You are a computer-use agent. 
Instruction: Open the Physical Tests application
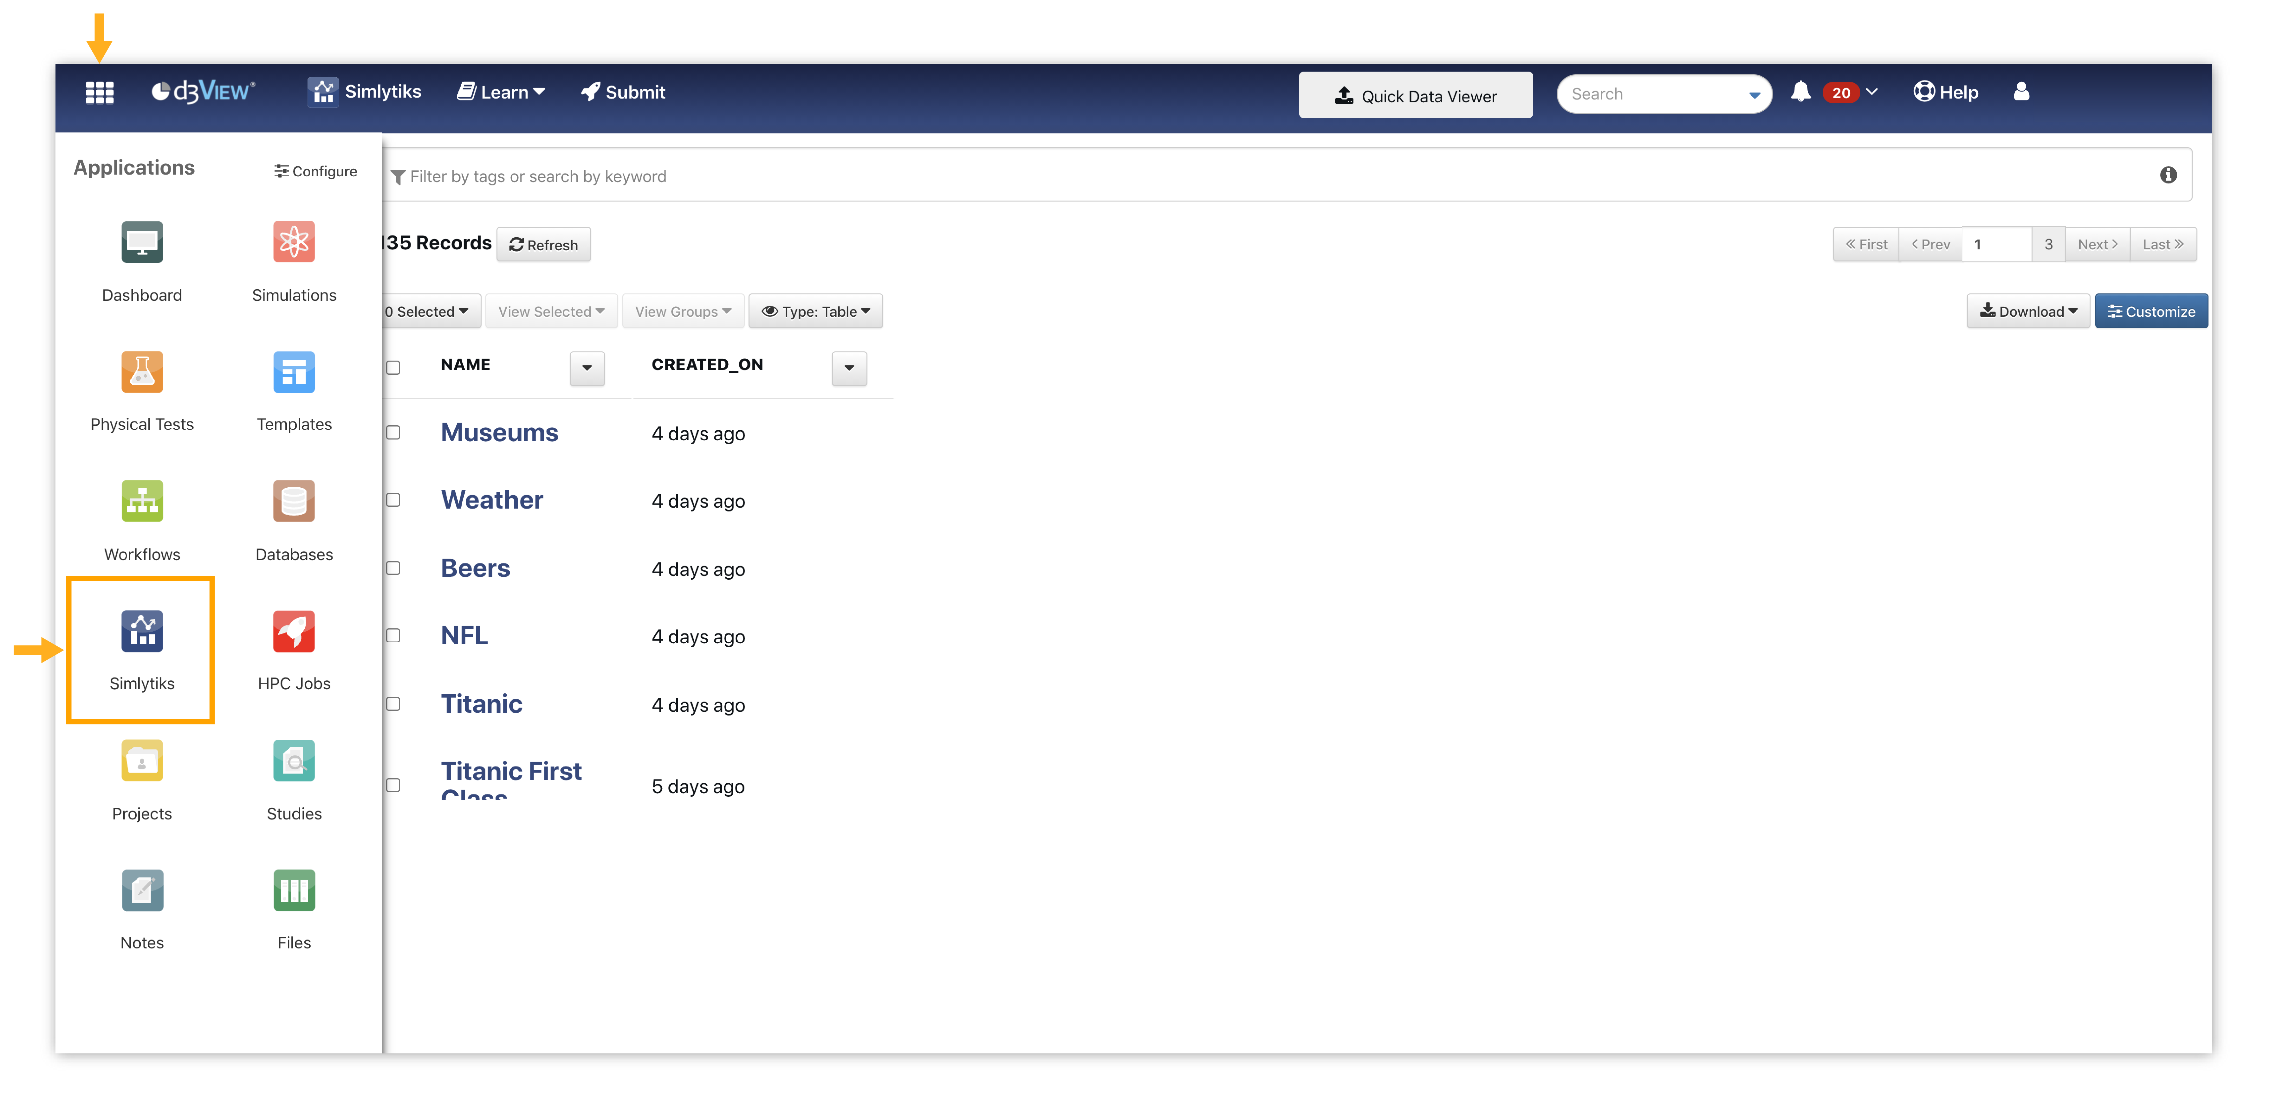click(142, 391)
